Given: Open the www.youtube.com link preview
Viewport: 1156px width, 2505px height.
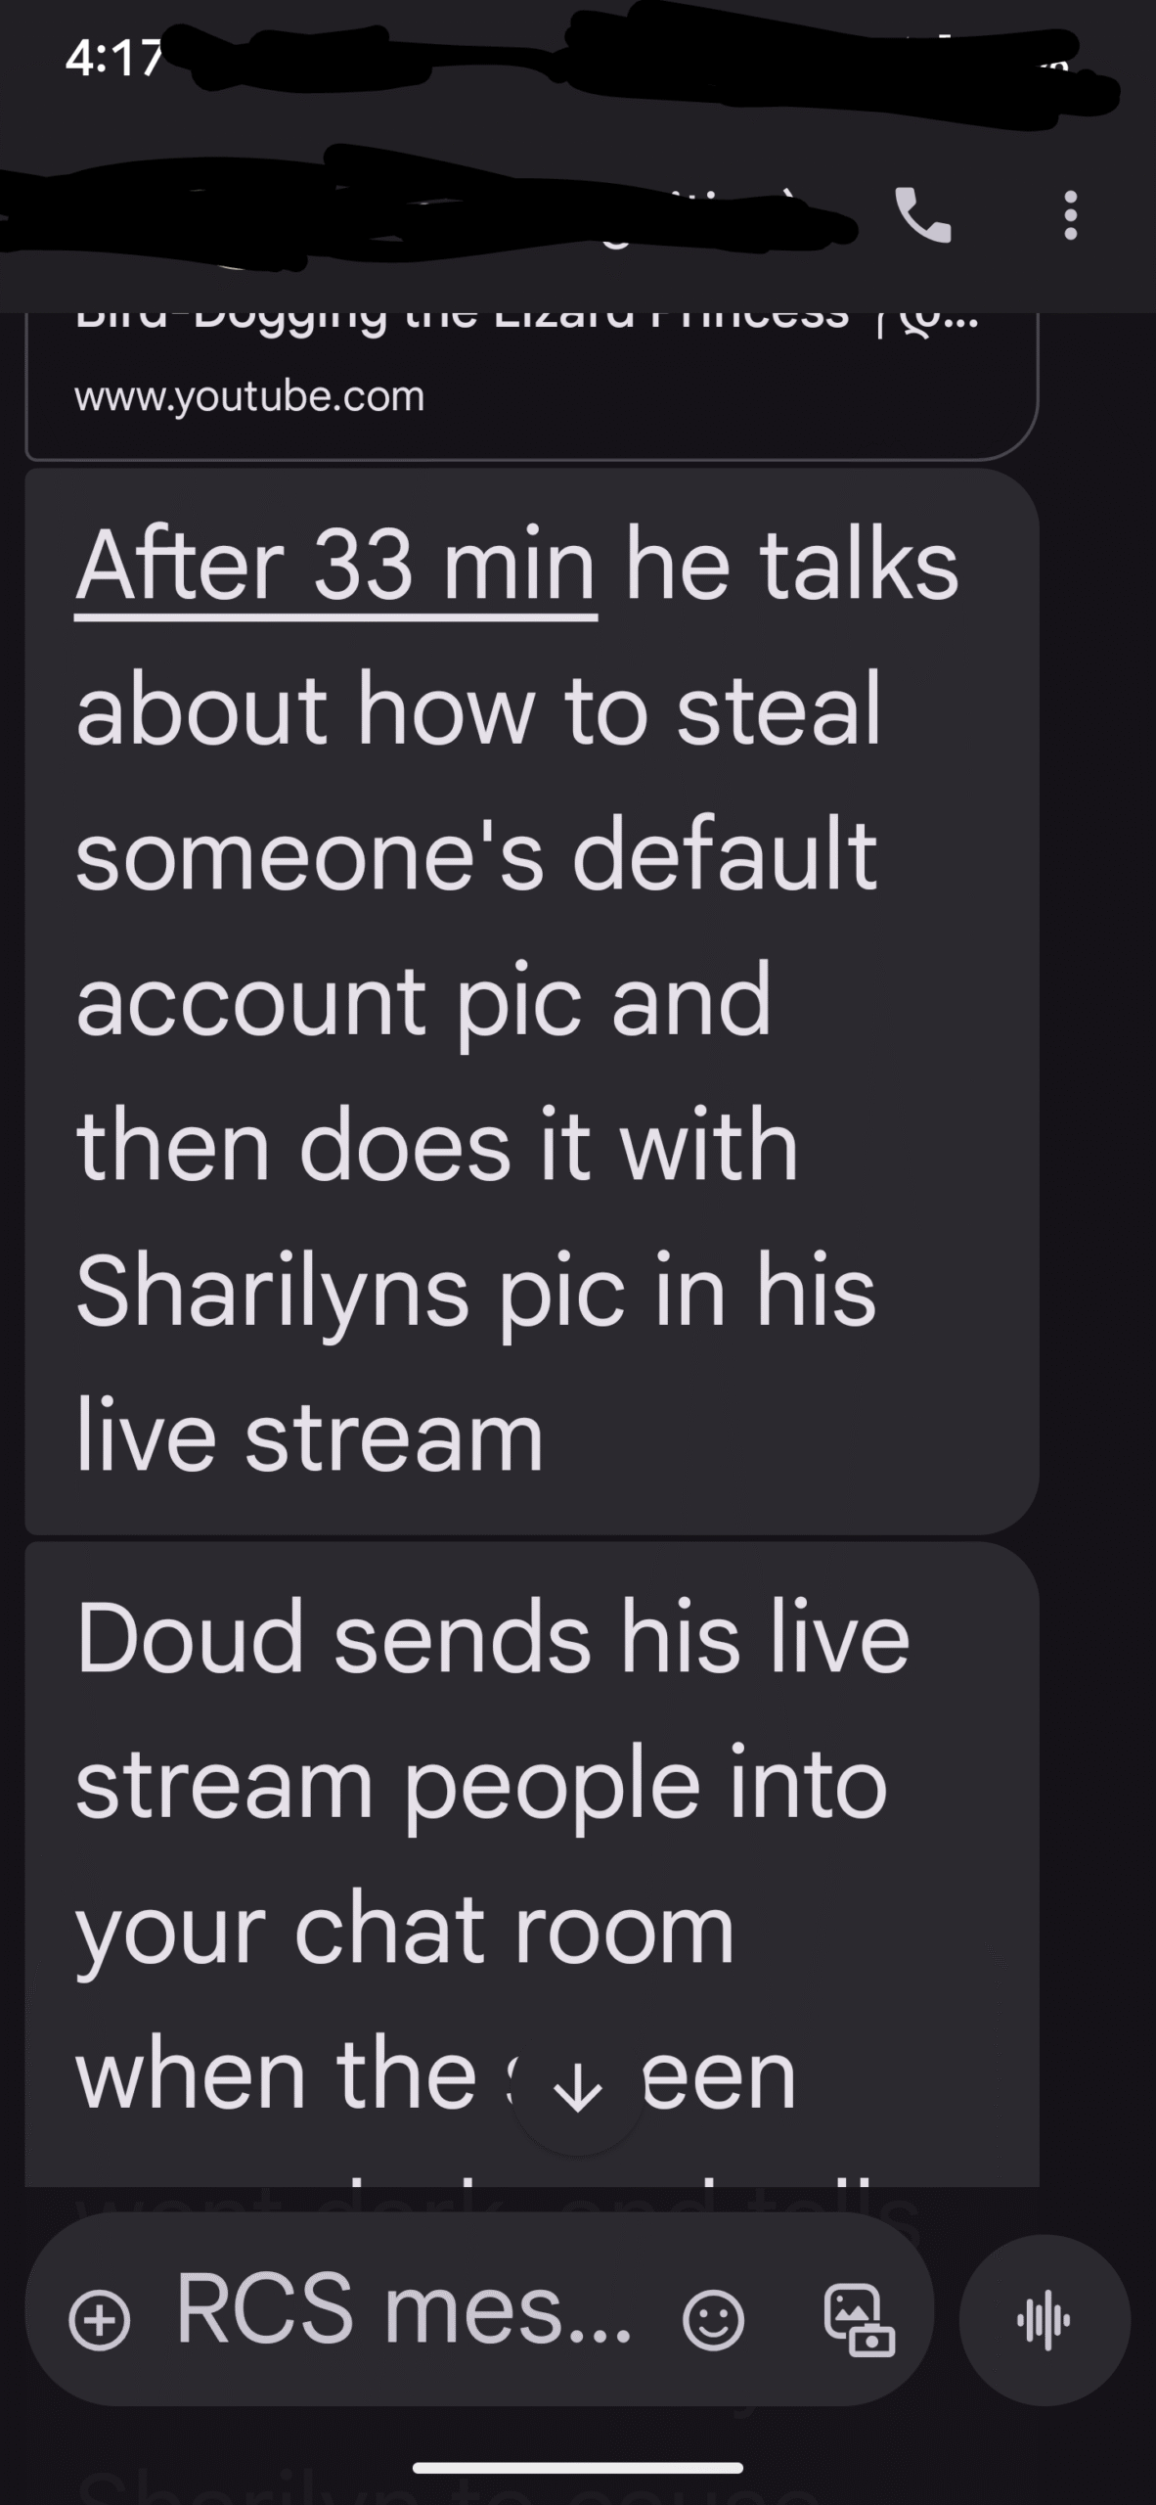Looking at the screenshot, I should tap(250, 396).
